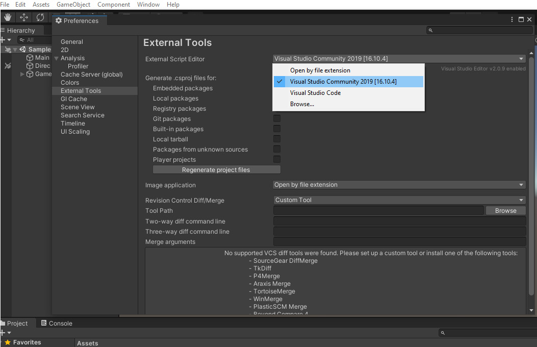Image resolution: width=537 pixels, height=347 pixels.
Task: Click the Project panel search field
Action: point(488,333)
